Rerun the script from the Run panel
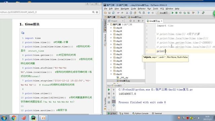Image resolution: width=215 pixels, height=121 pixels. pos(109,90)
